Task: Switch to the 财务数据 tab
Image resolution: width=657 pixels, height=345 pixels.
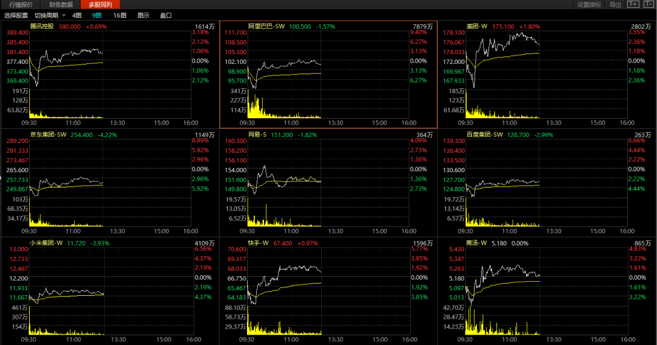Action: pos(61,5)
